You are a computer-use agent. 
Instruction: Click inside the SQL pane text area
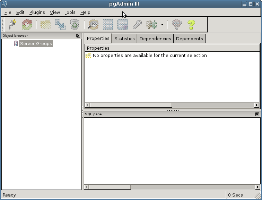click(x=172, y=151)
